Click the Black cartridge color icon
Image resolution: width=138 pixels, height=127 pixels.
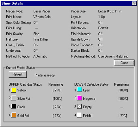[14, 106]
